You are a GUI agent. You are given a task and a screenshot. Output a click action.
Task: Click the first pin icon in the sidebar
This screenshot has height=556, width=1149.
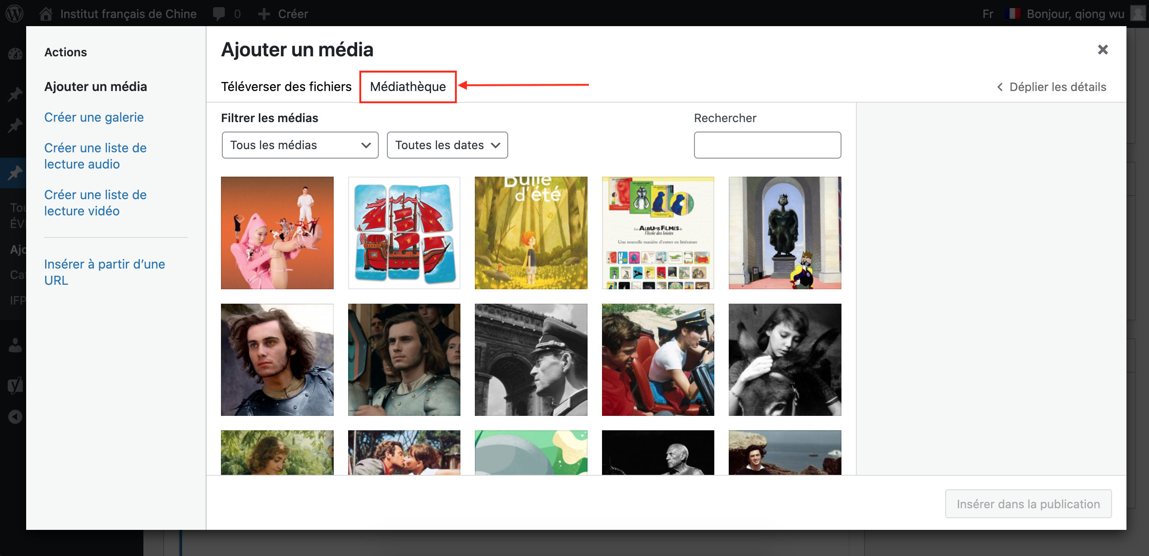[x=15, y=94]
